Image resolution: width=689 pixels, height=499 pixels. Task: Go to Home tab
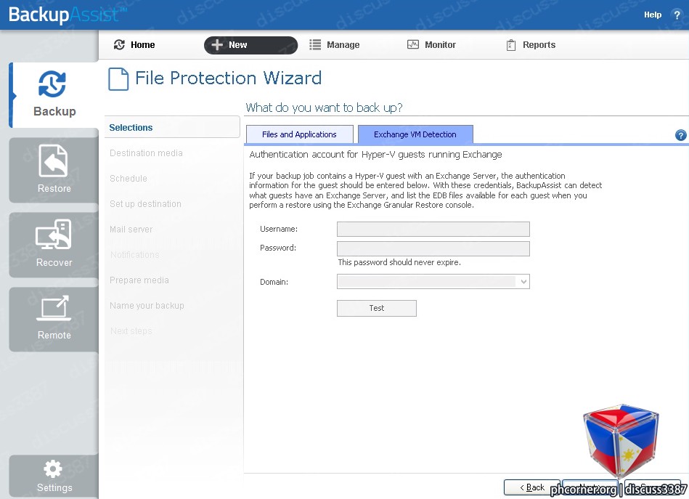click(134, 45)
